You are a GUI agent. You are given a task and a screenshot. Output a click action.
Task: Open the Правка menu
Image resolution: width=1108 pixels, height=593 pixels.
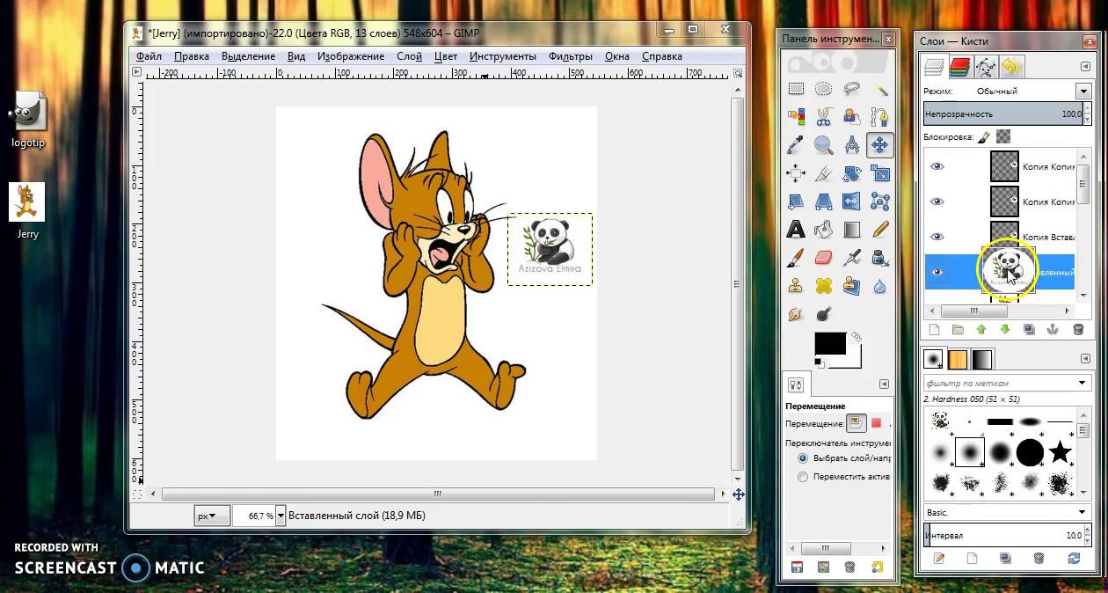coord(192,56)
